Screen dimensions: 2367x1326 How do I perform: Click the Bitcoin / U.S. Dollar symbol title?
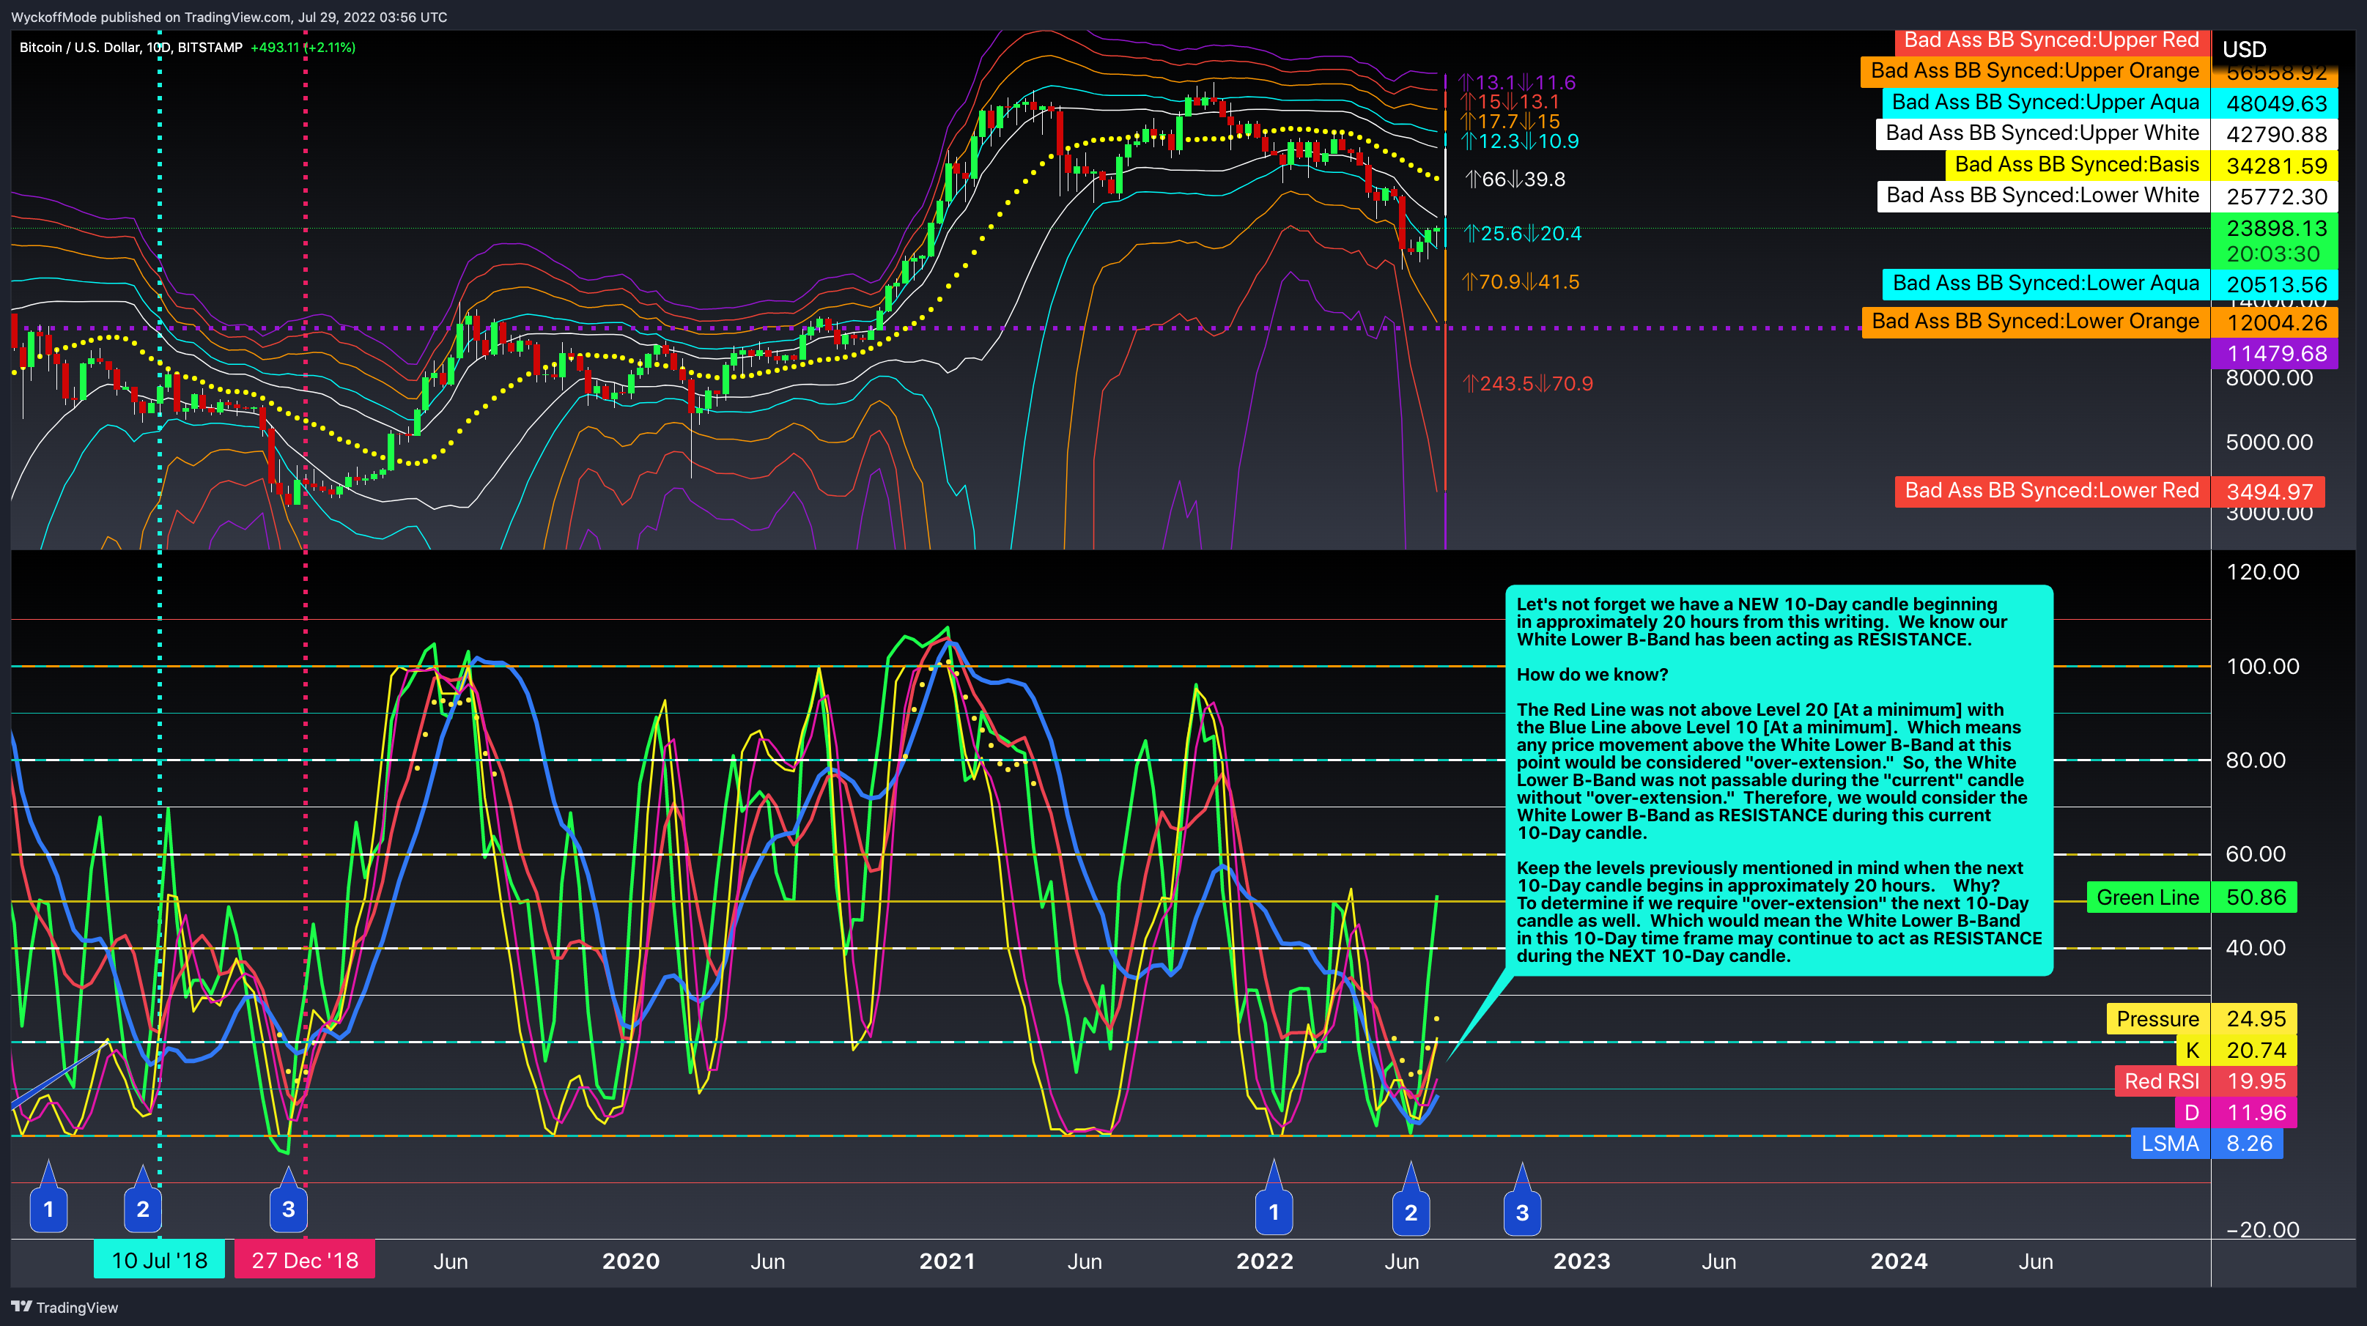pyautogui.click(x=130, y=47)
